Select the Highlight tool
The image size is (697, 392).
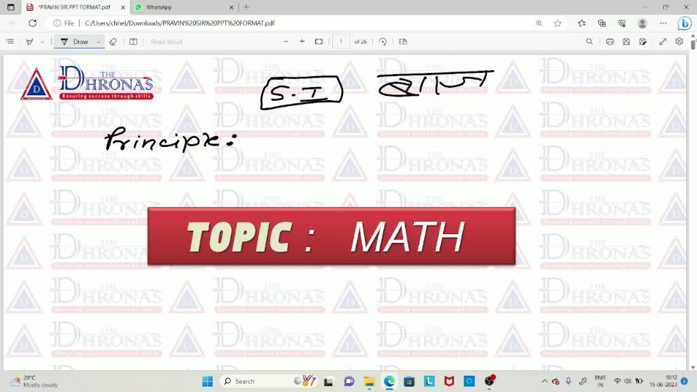coord(29,42)
